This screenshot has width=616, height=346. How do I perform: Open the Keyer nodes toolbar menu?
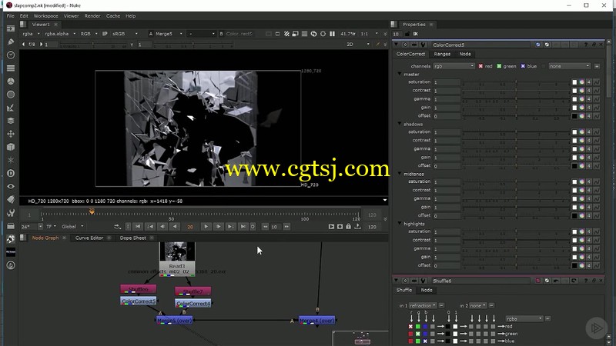[11, 108]
